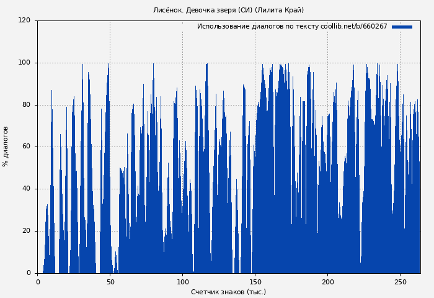Screen dimensions: 434x298
Task: Select the 60 tick label on the y-axis
Action: (x=26, y=147)
